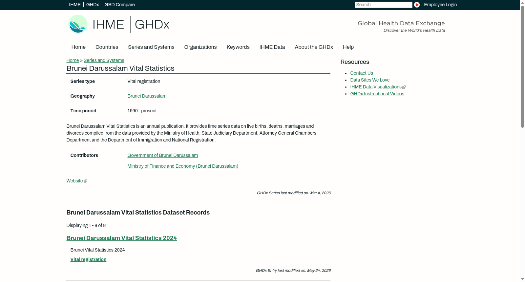525x282 pixels.
Task: Click '1990 - present' time period value
Action: pos(142,111)
